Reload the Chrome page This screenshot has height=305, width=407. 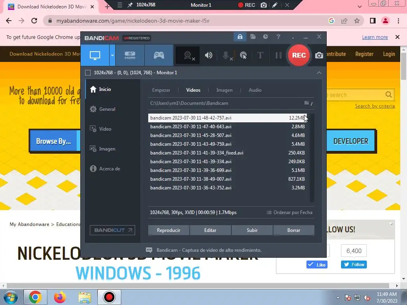34,21
